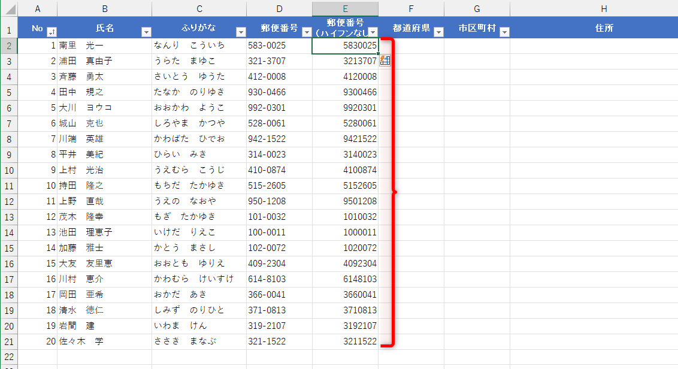Open the 都道府県 column filter dropdown
Screen dimensions: 678x369
[438, 32]
